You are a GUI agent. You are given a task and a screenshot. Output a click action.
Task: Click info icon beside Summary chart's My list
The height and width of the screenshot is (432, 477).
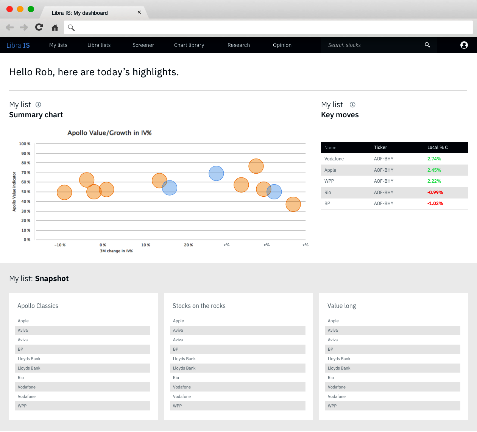38,105
